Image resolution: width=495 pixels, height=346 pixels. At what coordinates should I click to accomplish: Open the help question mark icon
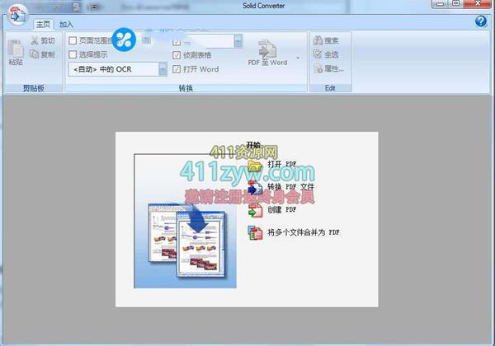(x=481, y=21)
